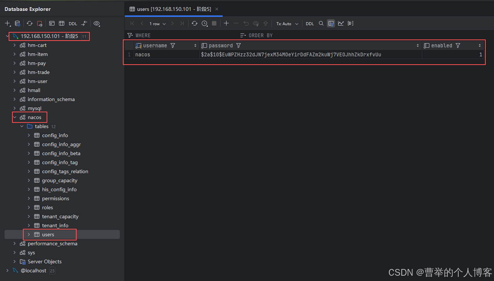Sort by the password column arrows

click(418, 45)
